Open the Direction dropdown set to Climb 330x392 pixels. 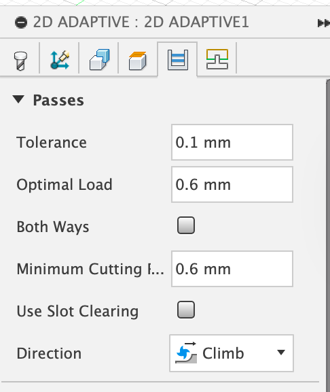click(x=232, y=353)
